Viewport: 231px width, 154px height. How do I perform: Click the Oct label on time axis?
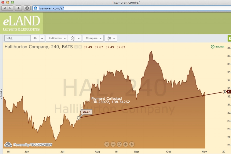click(168, 151)
